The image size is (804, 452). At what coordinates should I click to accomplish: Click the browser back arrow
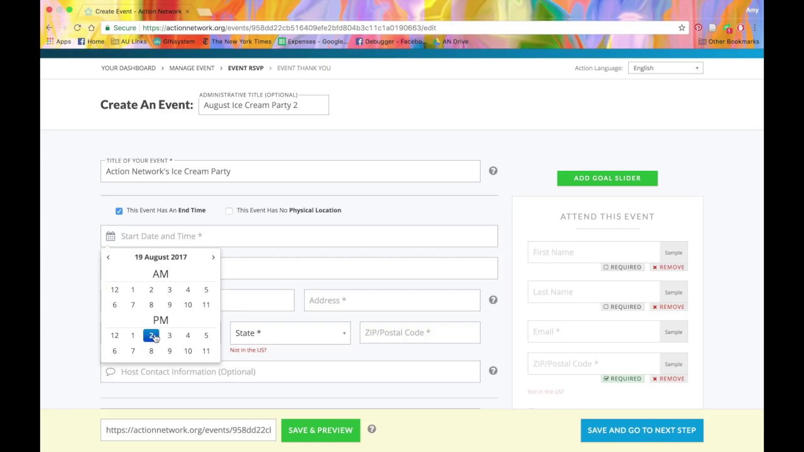click(50, 28)
